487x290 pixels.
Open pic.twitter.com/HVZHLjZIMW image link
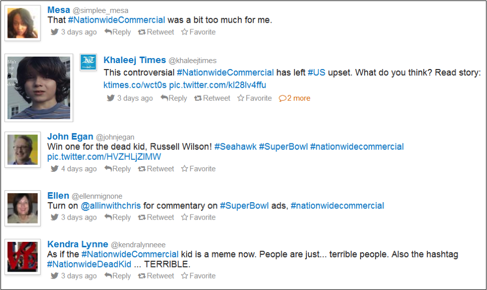pos(104,156)
